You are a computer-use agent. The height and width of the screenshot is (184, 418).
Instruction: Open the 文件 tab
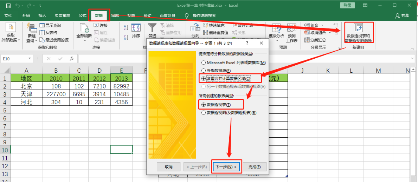coord(8,16)
